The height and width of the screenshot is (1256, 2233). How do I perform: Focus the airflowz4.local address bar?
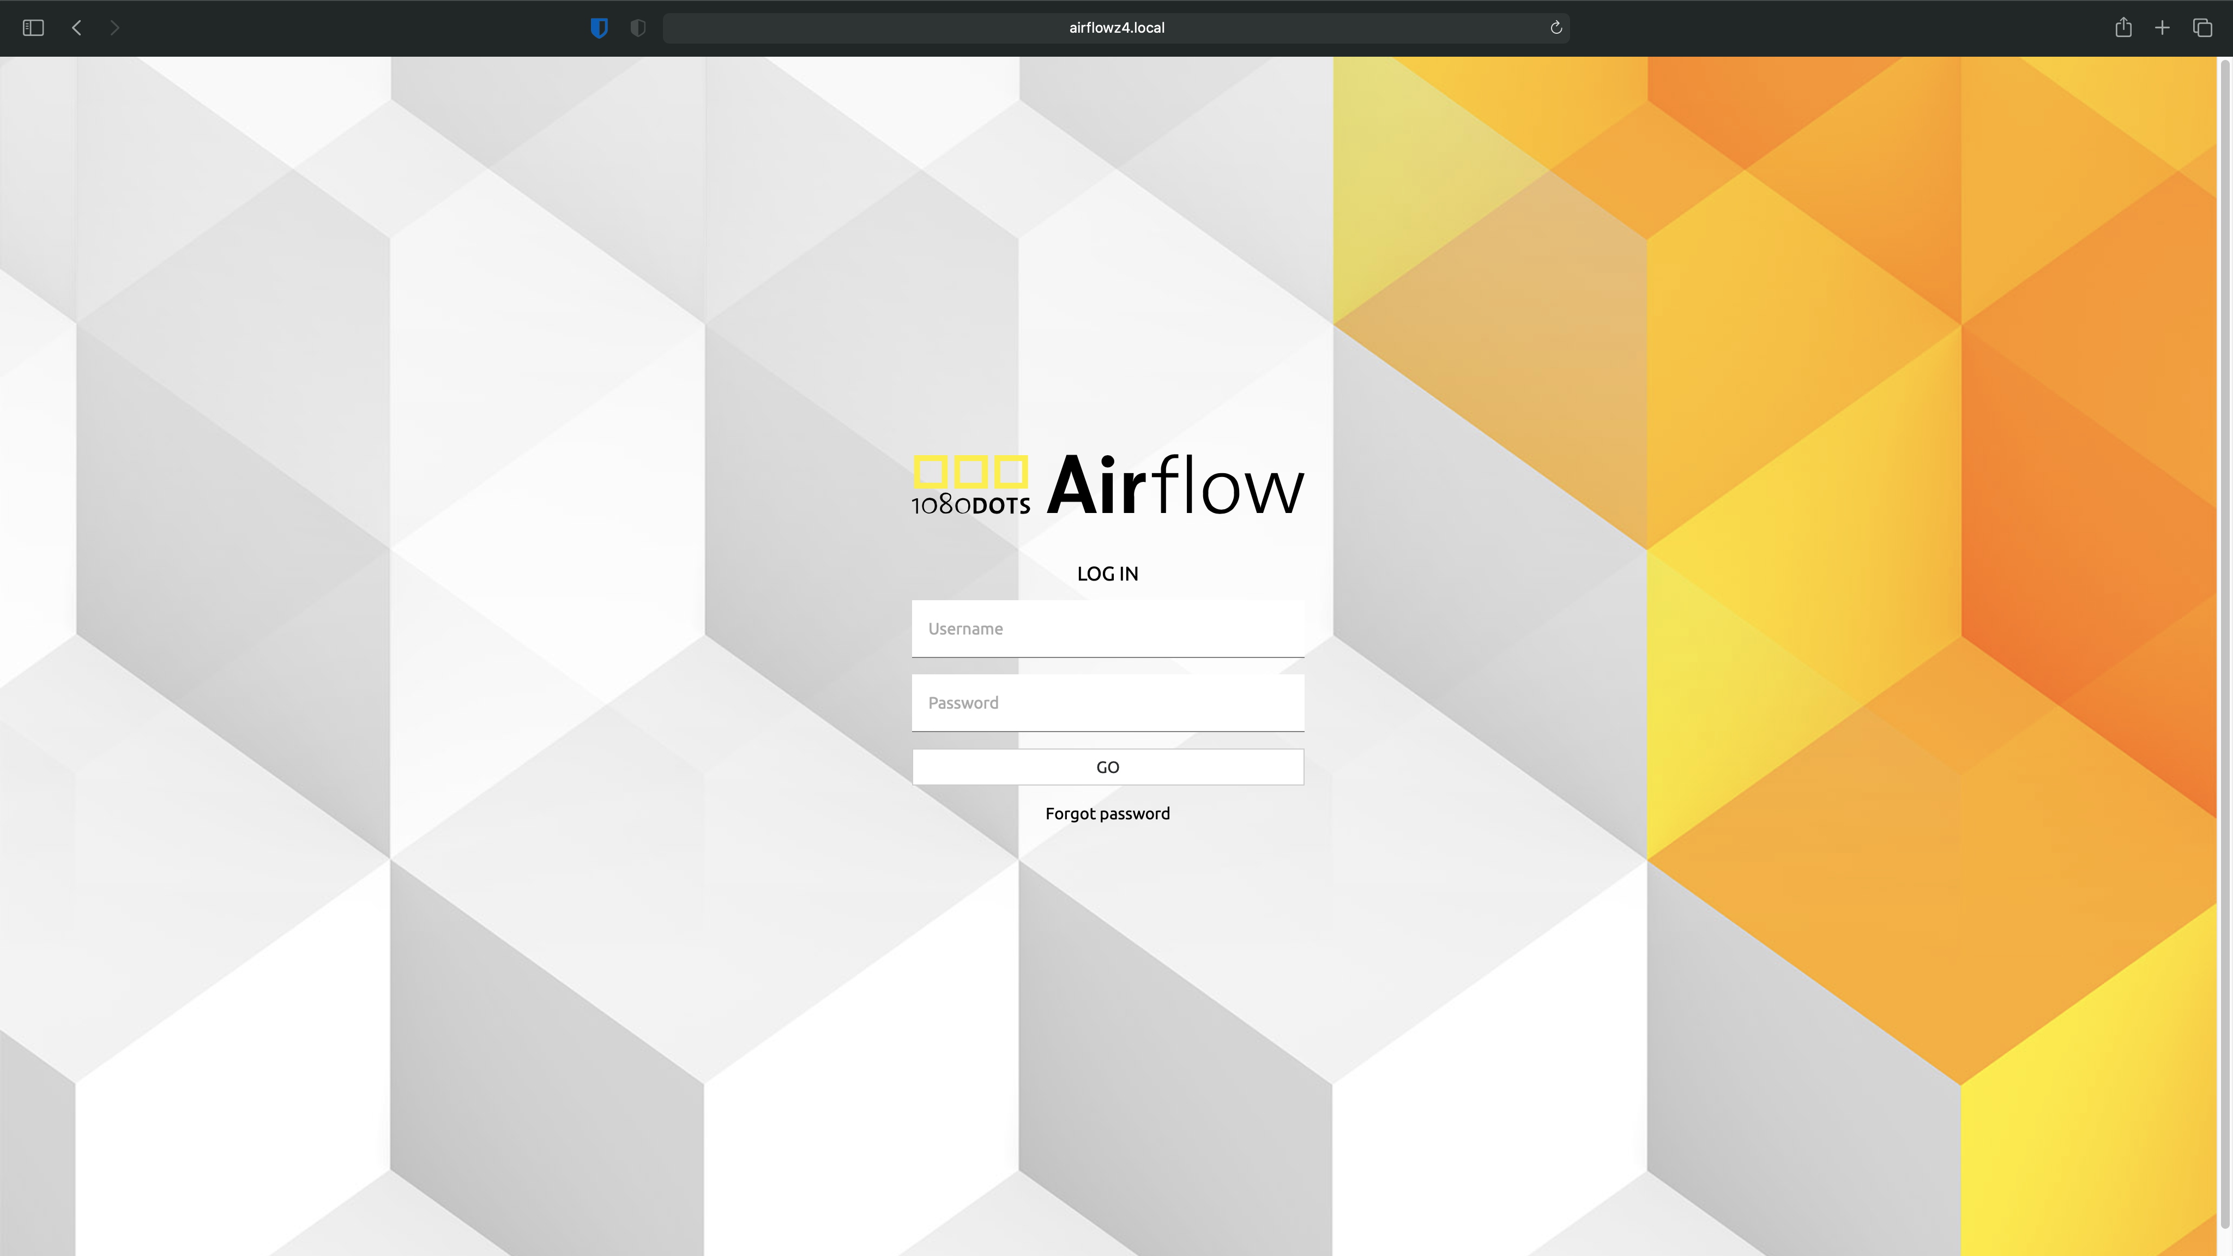1115,28
